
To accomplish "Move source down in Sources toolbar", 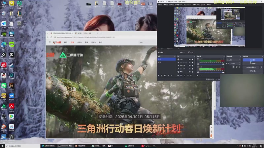I will pos(191,76).
